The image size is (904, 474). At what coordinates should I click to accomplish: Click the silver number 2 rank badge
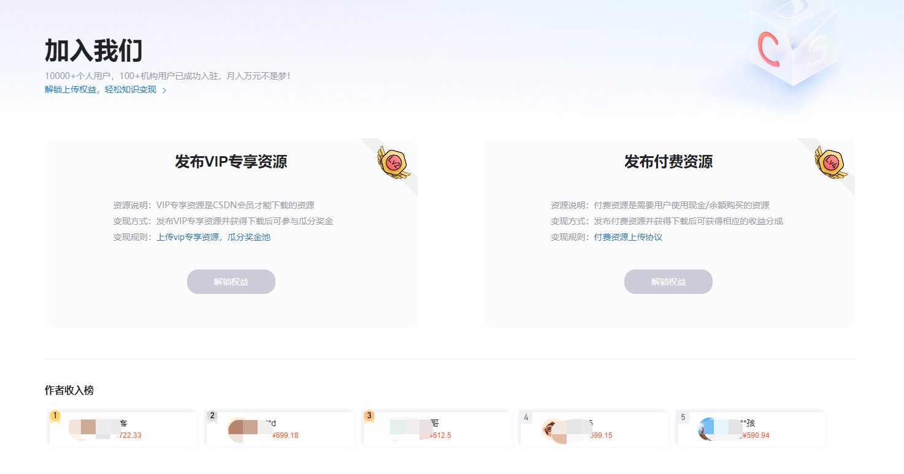pos(213,415)
